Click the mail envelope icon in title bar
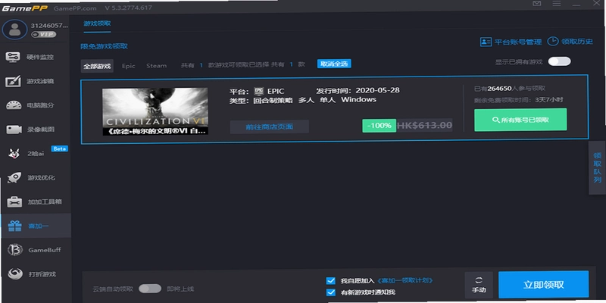606x303 pixels. pos(537,4)
